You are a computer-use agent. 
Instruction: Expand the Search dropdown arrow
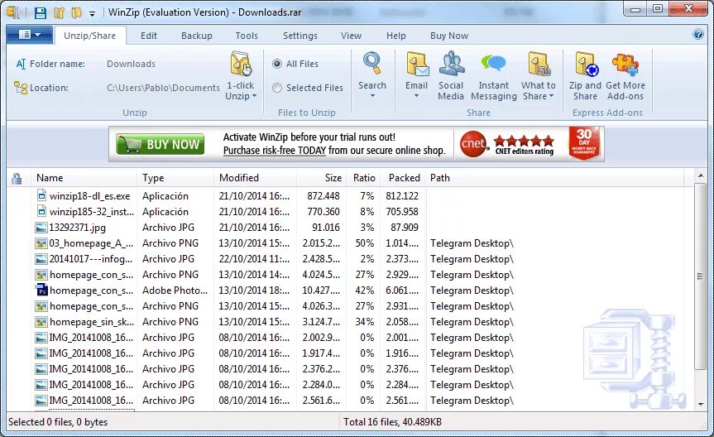372,96
